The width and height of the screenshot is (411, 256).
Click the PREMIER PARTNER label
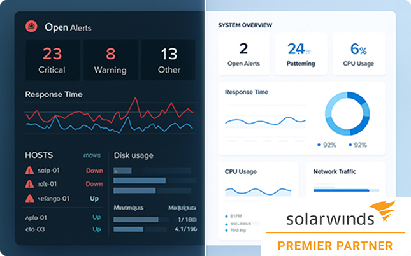point(335,246)
